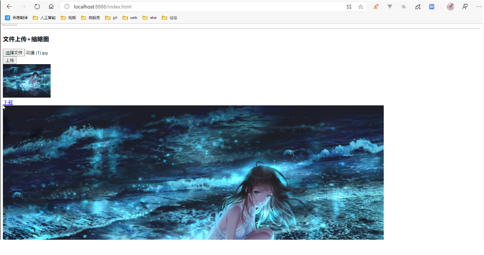Click the 选择文件 choose file button

14,53
